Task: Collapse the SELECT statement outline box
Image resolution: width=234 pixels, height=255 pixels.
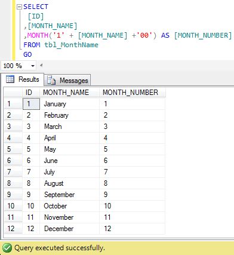Action: pyautogui.click(x=19, y=7)
